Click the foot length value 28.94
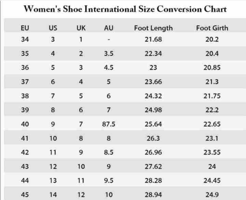The image size is (246, 200). tap(153, 195)
